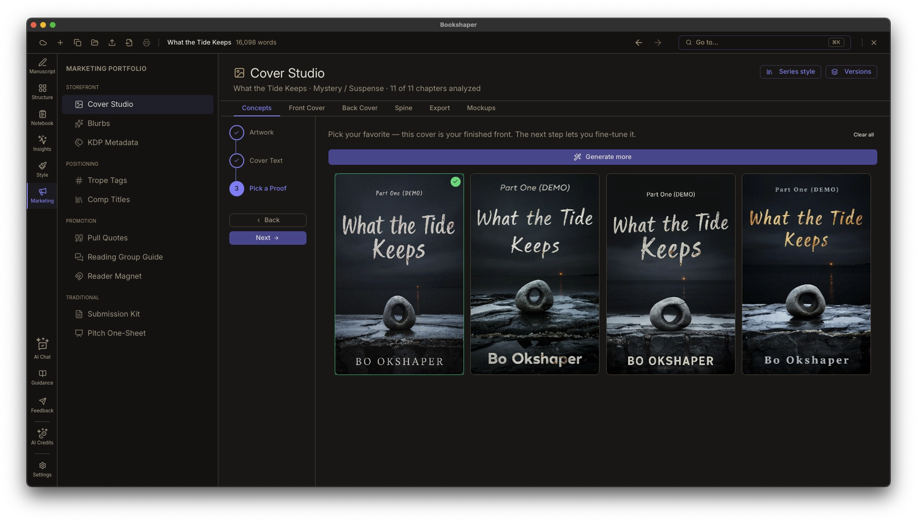Navigate back with the left arrow
917x522 pixels.
click(639, 43)
